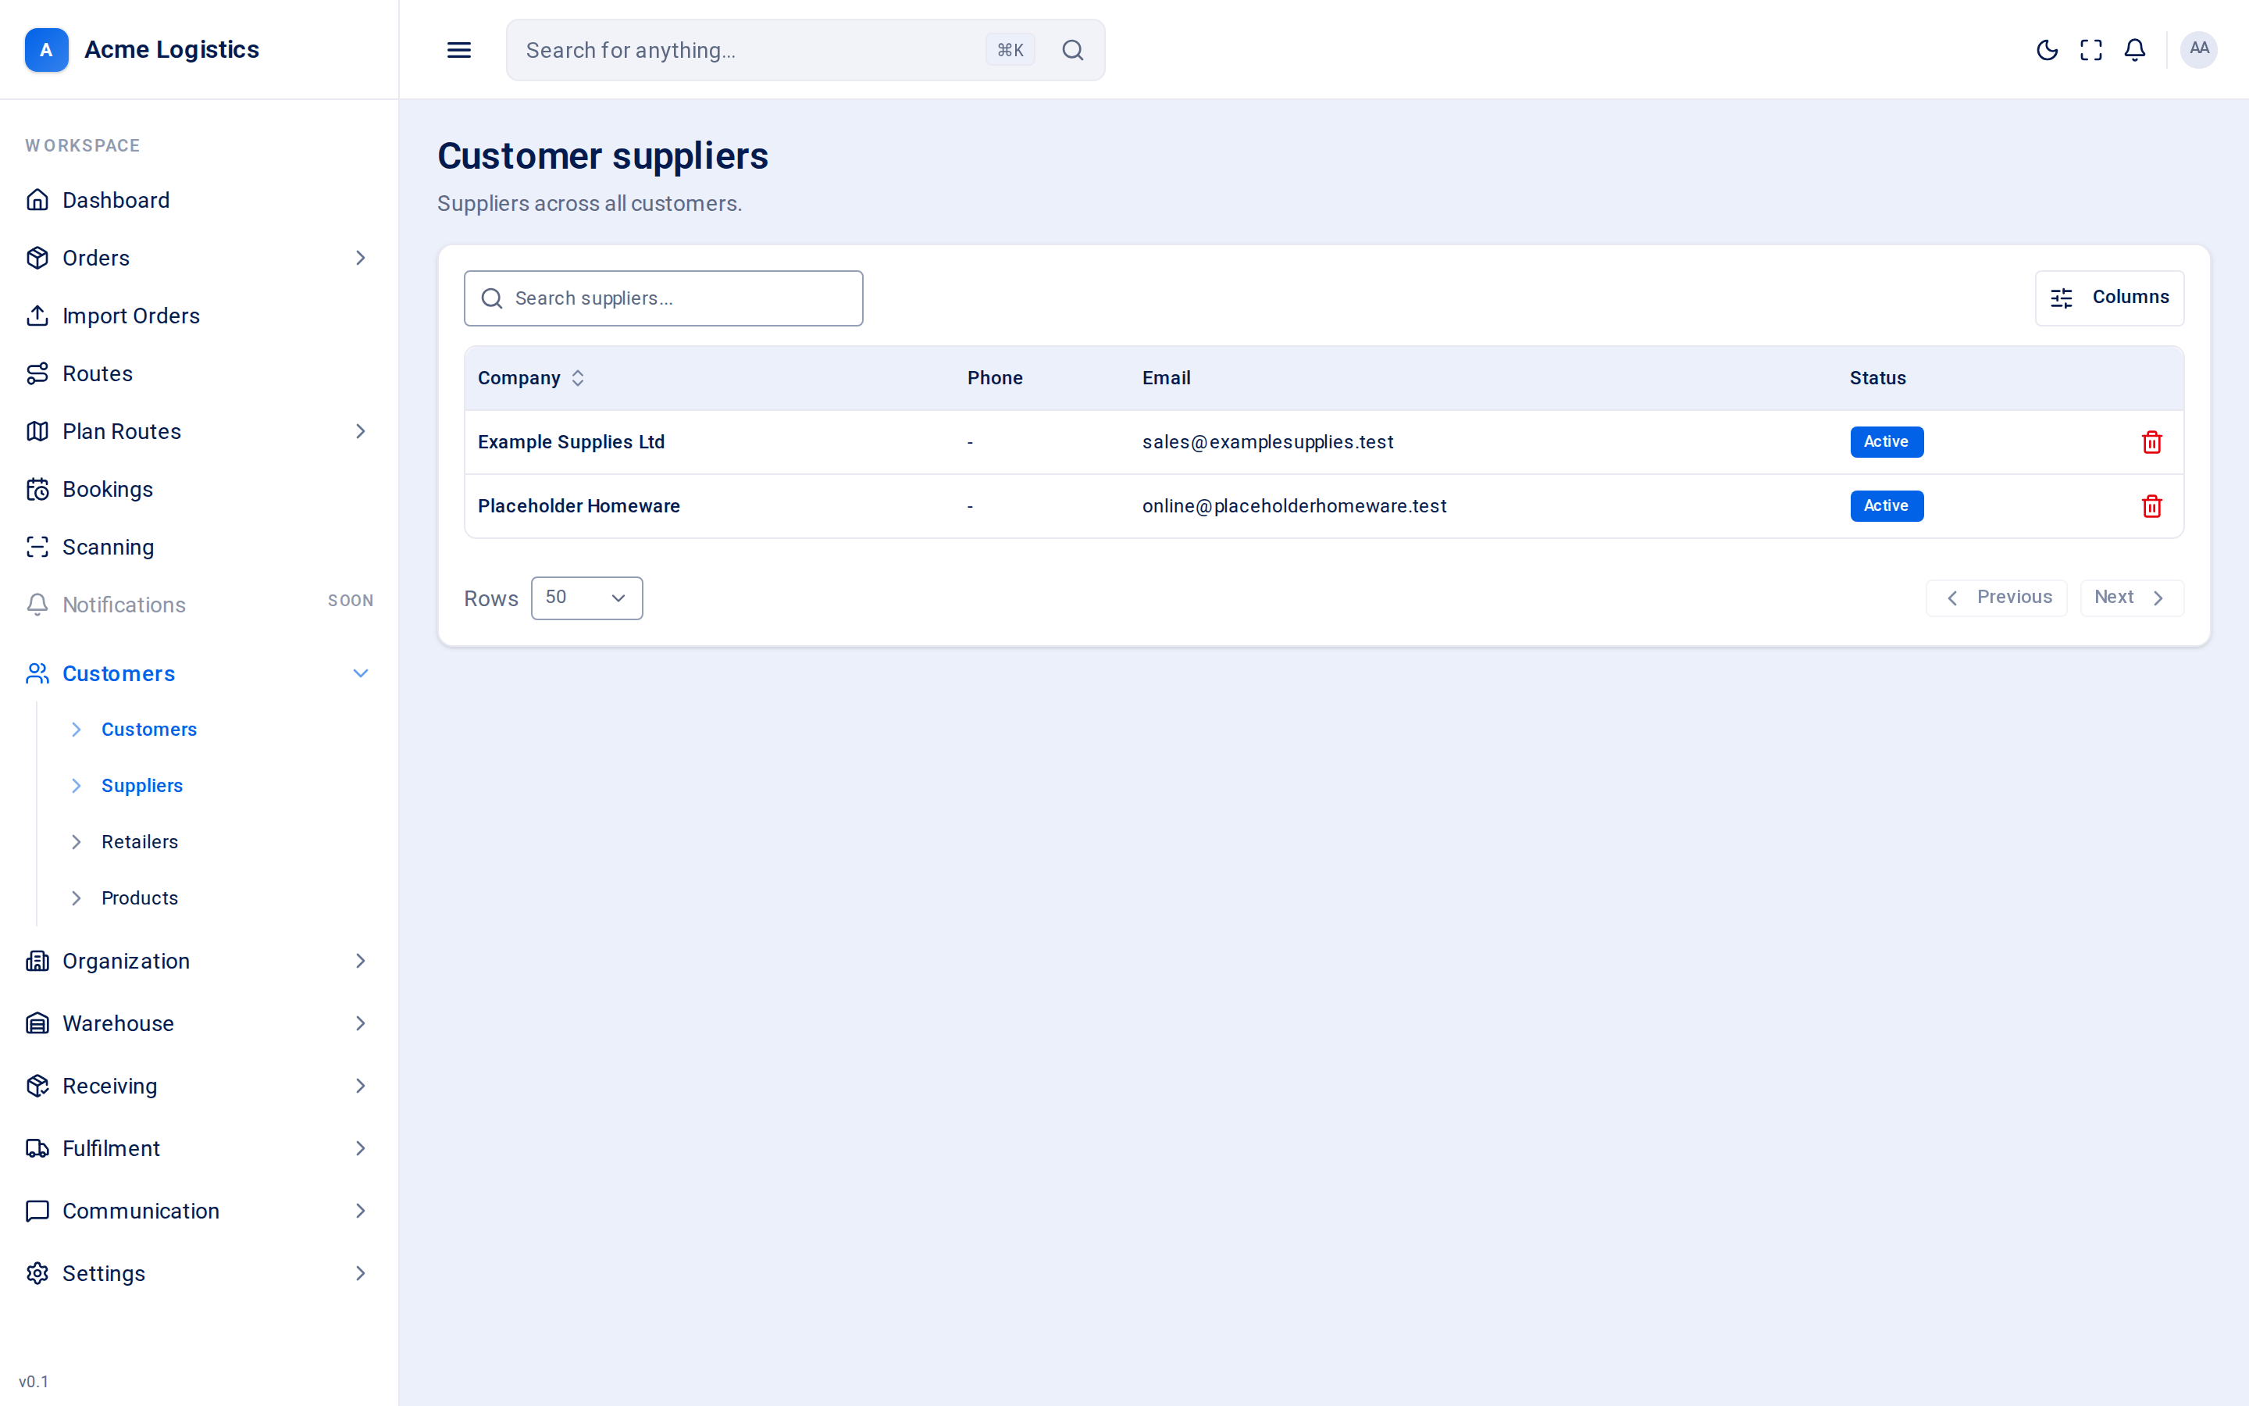Focus the Search for anything box
The width and height of the screenshot is (2249, 1406).
[805, 50]
